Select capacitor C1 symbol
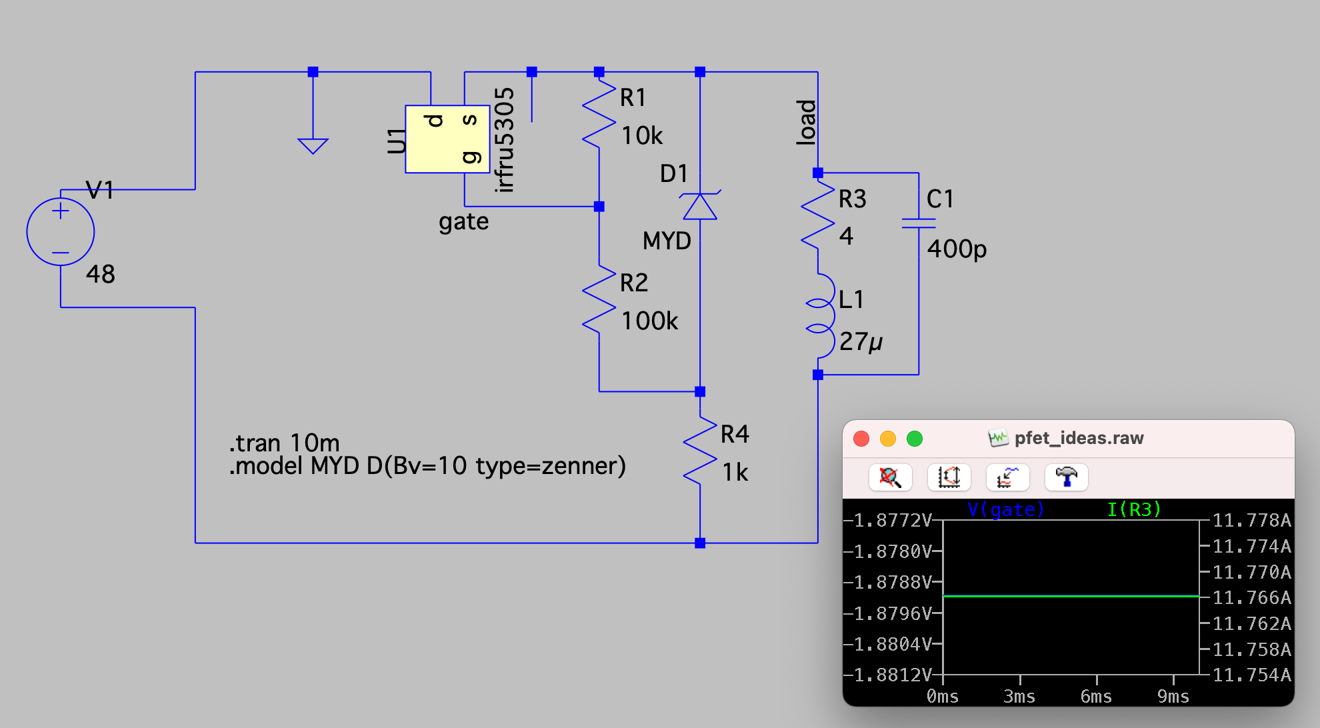Viewport: 1320px width, 728px height. click(919, 223)
